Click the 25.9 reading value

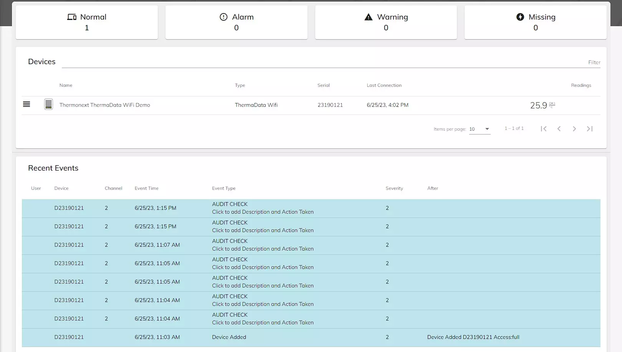(538, 105)
